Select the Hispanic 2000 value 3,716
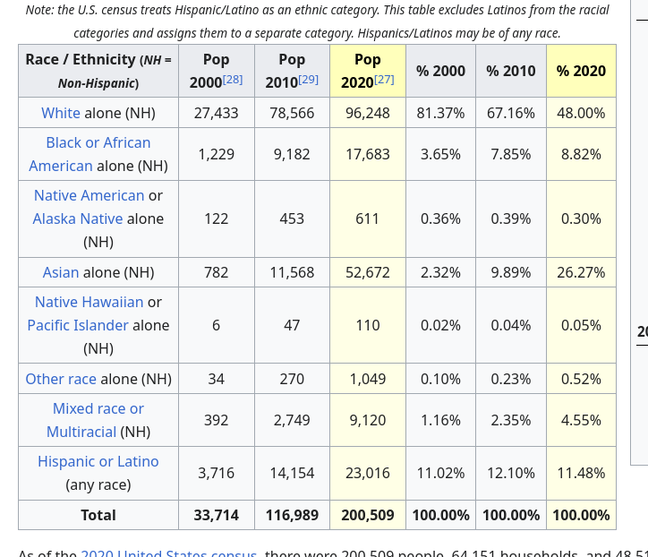This screenshot has width=648, height=557. coord(216,473)
